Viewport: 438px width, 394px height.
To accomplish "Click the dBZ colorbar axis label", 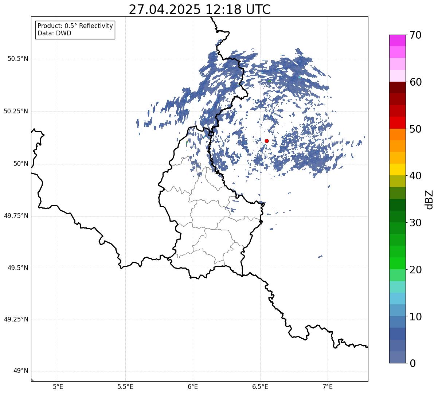I will 429,199.
